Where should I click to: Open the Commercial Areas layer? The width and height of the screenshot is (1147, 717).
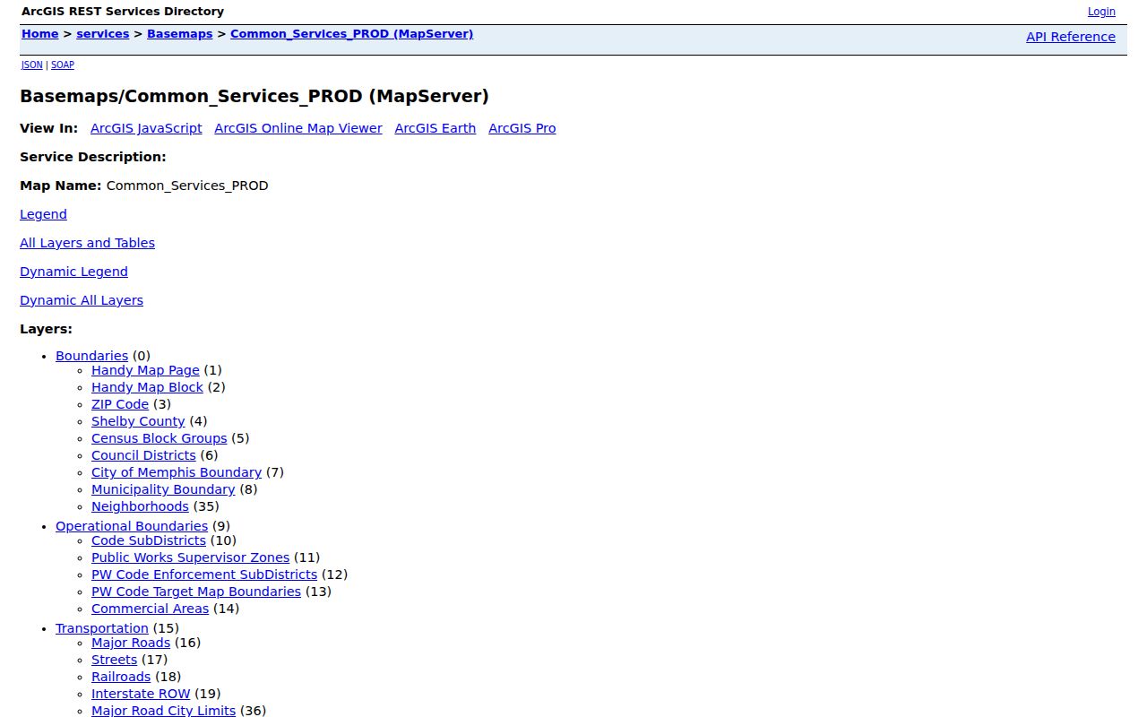point(150,609)
